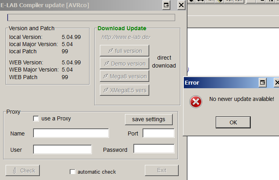Click the Check button for updates
Viewport: 279px width, 180px height.
pyautogui.click(x=23, y=170)
